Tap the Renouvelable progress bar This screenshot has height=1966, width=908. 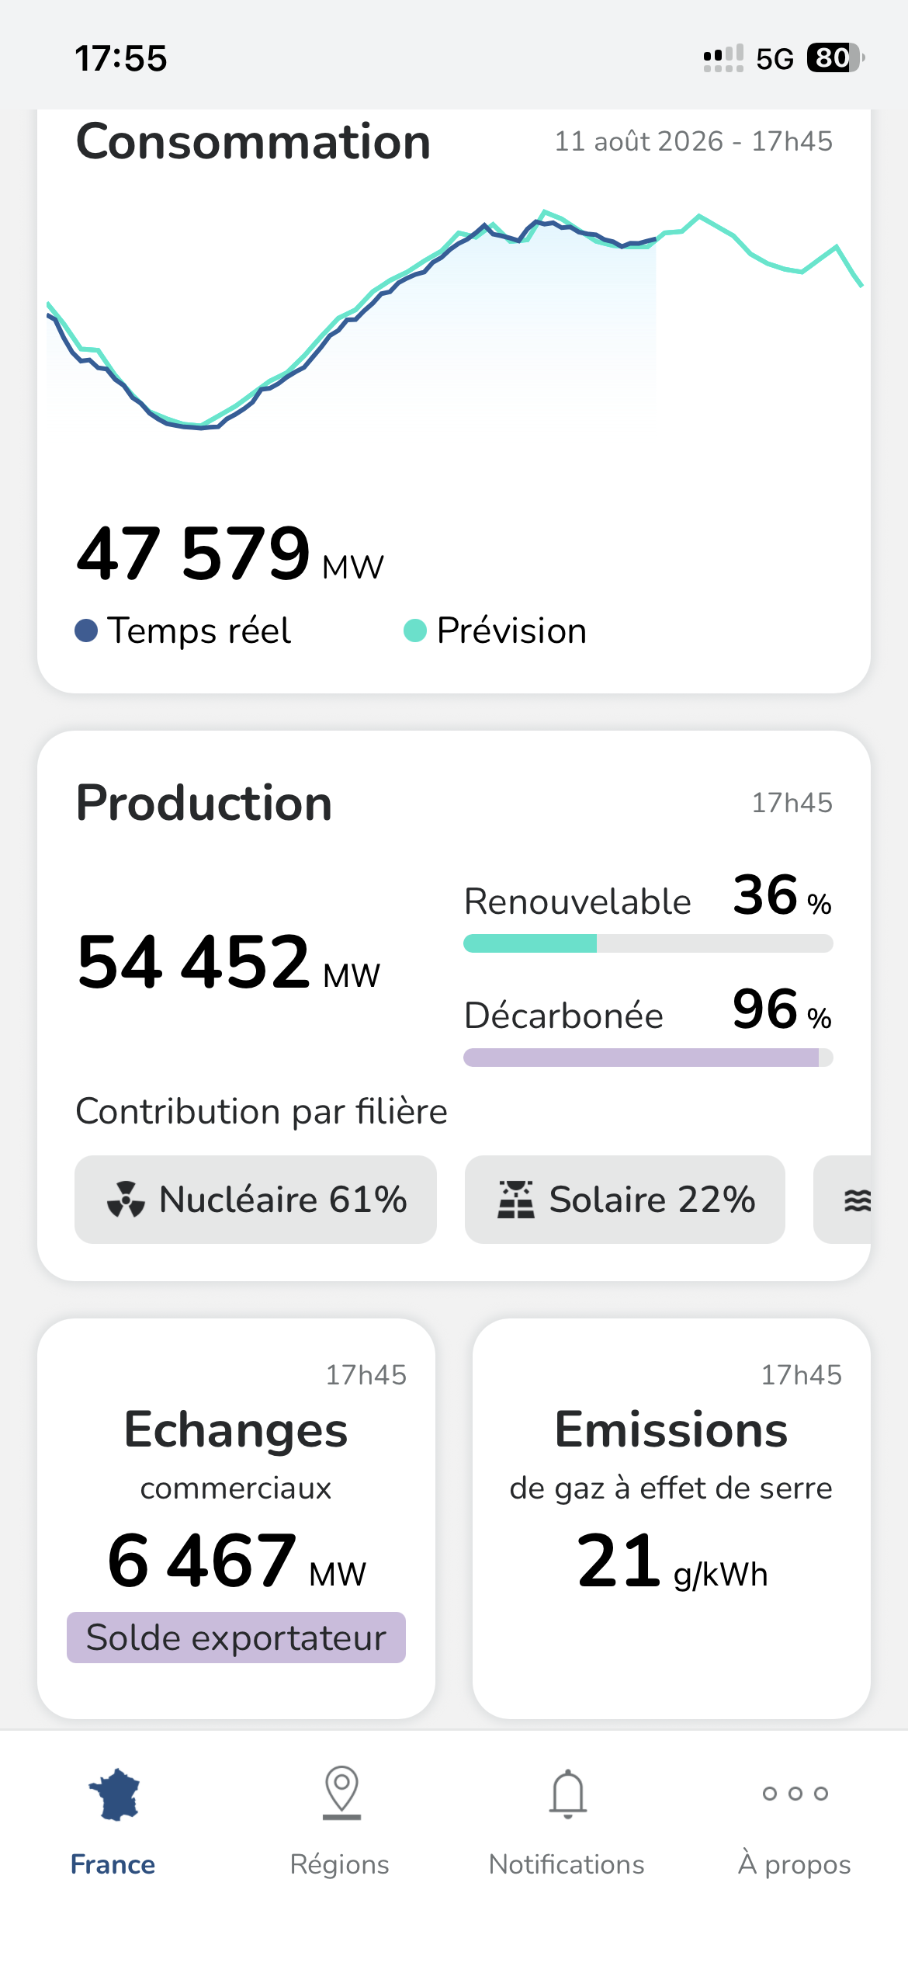(648, 943)
